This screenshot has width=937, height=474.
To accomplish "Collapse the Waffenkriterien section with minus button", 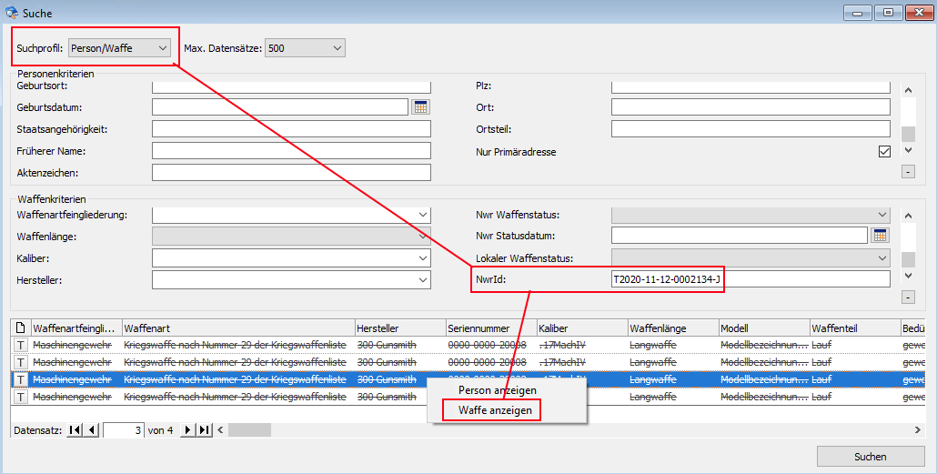I will pyautogui.click(x=907, y=298).
